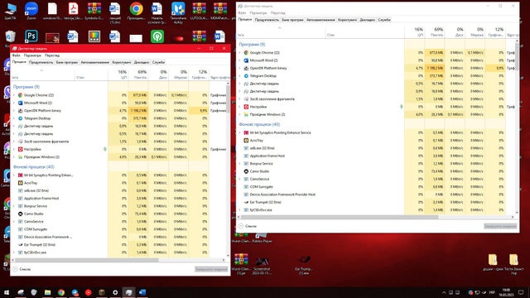The image size is (530, 298).
Task: Click Провідник Windows icon in red-titled Task Manager
Action: tap(20, 156)
